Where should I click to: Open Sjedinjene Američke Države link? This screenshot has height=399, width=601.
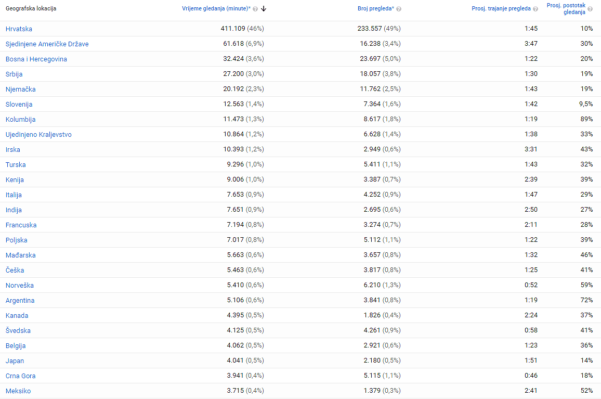pos(47,44)
